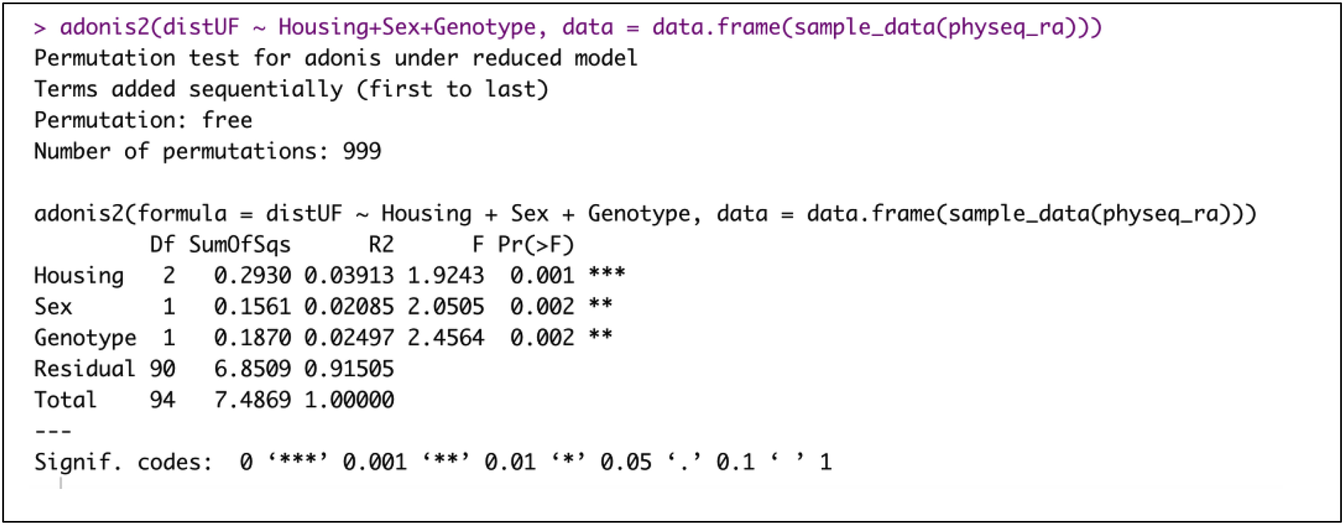Click the R2 column header
Viewport: 1344px width, 525px height.
(x=381, y=245)
